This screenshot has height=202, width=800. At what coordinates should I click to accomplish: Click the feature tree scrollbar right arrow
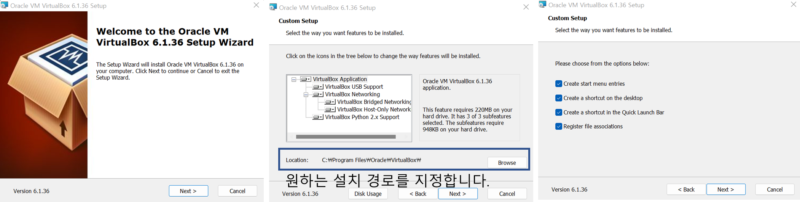406,137
